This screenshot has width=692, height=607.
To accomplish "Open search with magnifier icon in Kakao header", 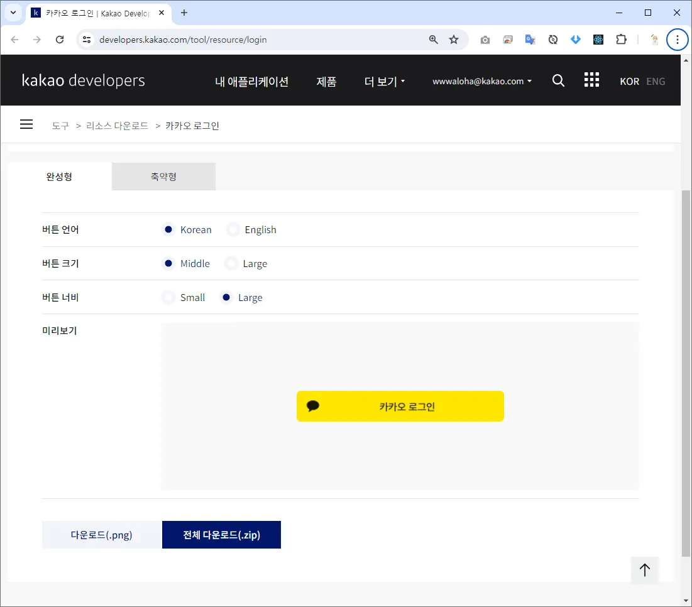I will point(558,80).
